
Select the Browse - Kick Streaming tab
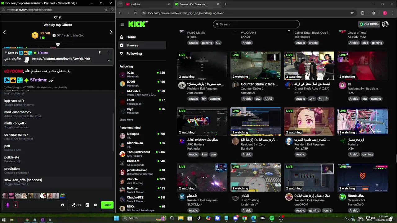(x=197, y=4)
